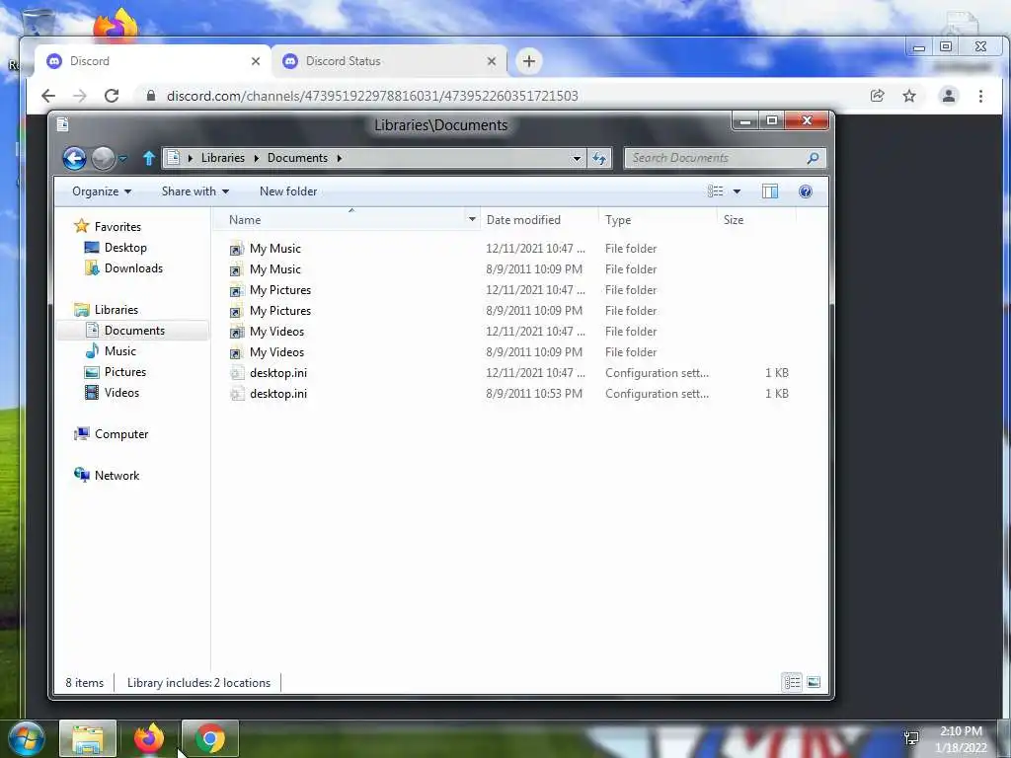
Task: Select My Videos dated 12/11/2021
Action: pyautogui.click(x=276, y=332)
